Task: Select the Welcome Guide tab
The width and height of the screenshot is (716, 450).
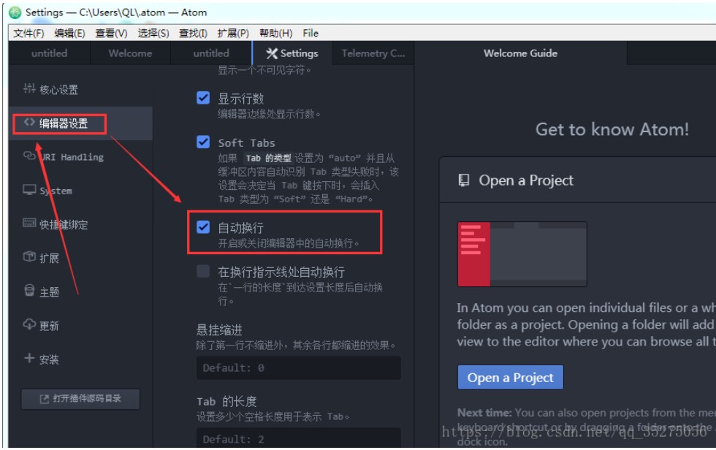Action: [x=520, y=53]
